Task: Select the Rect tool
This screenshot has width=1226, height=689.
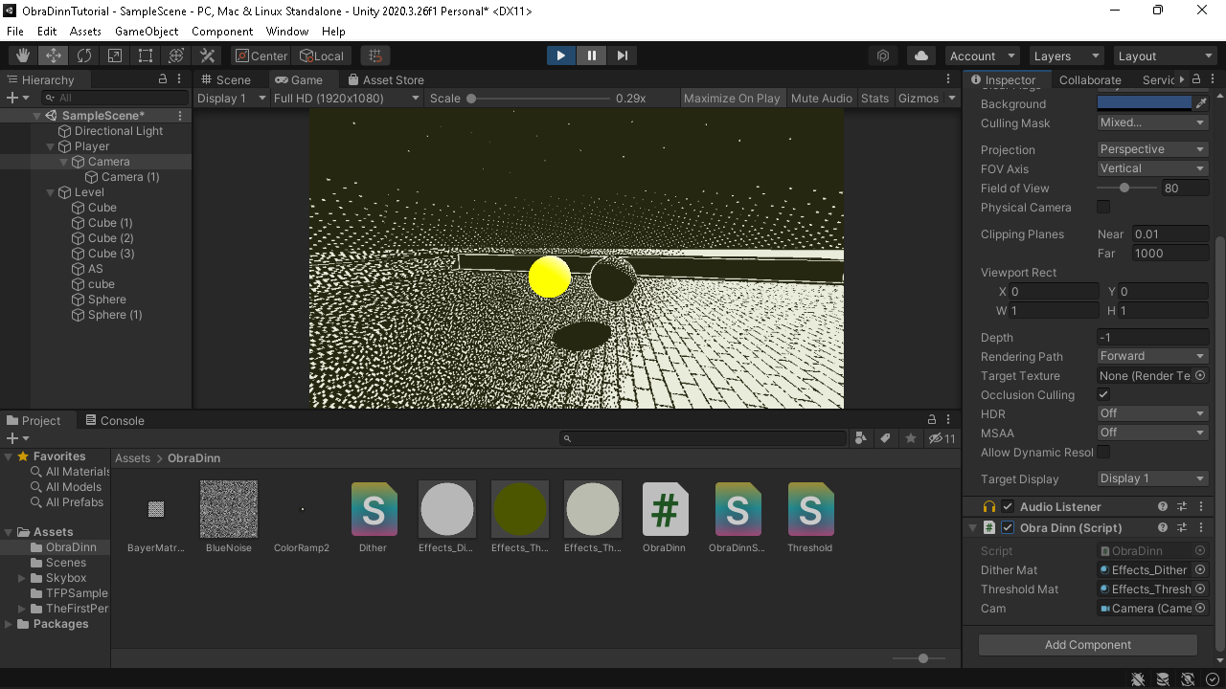Action: [x=146, y=56]
